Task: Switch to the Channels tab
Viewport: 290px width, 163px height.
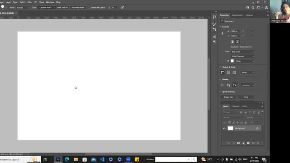Action: coord(235,106)
